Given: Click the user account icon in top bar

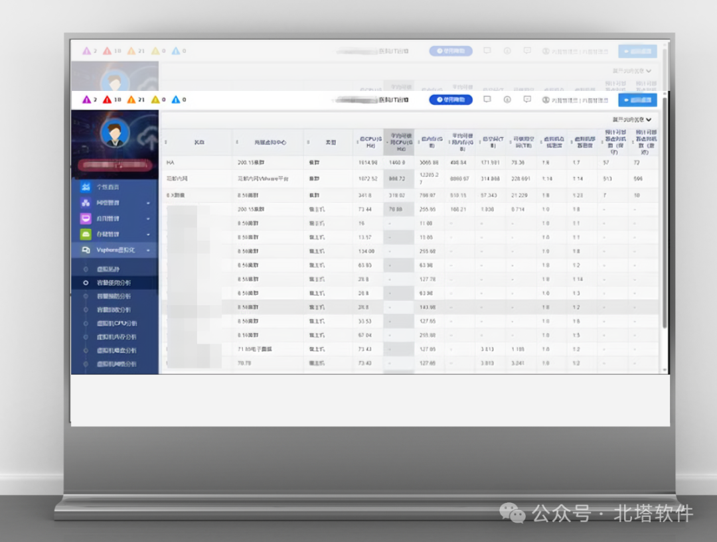Looking at the screenshot, I should pyautogui.click(x=546, y=100).
